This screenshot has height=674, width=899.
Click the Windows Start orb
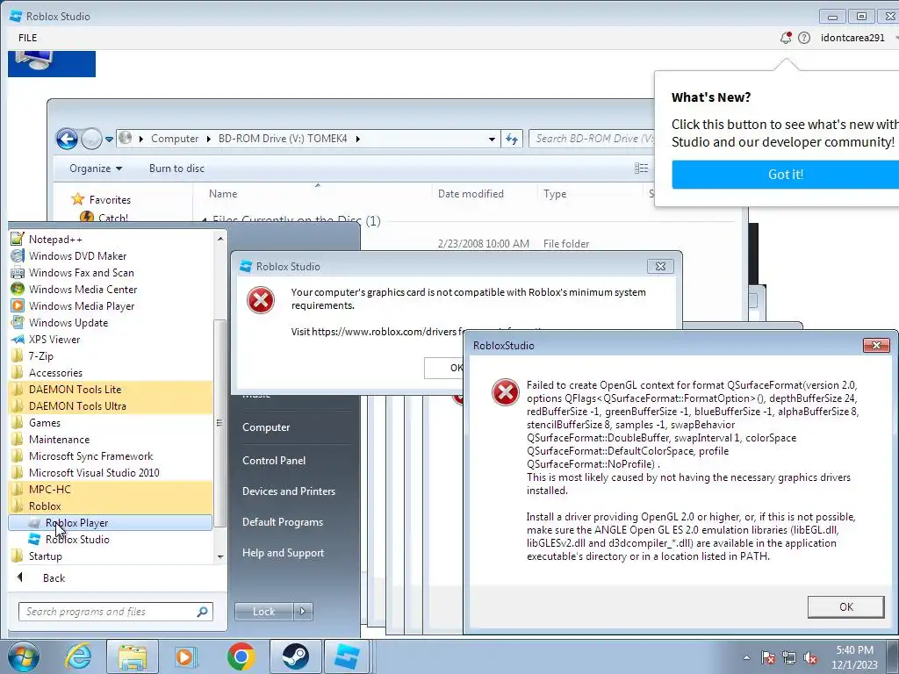pyautogui.click(x=23, y=656)
